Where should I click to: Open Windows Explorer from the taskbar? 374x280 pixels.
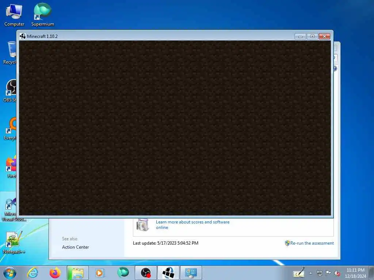click(77, 273)
